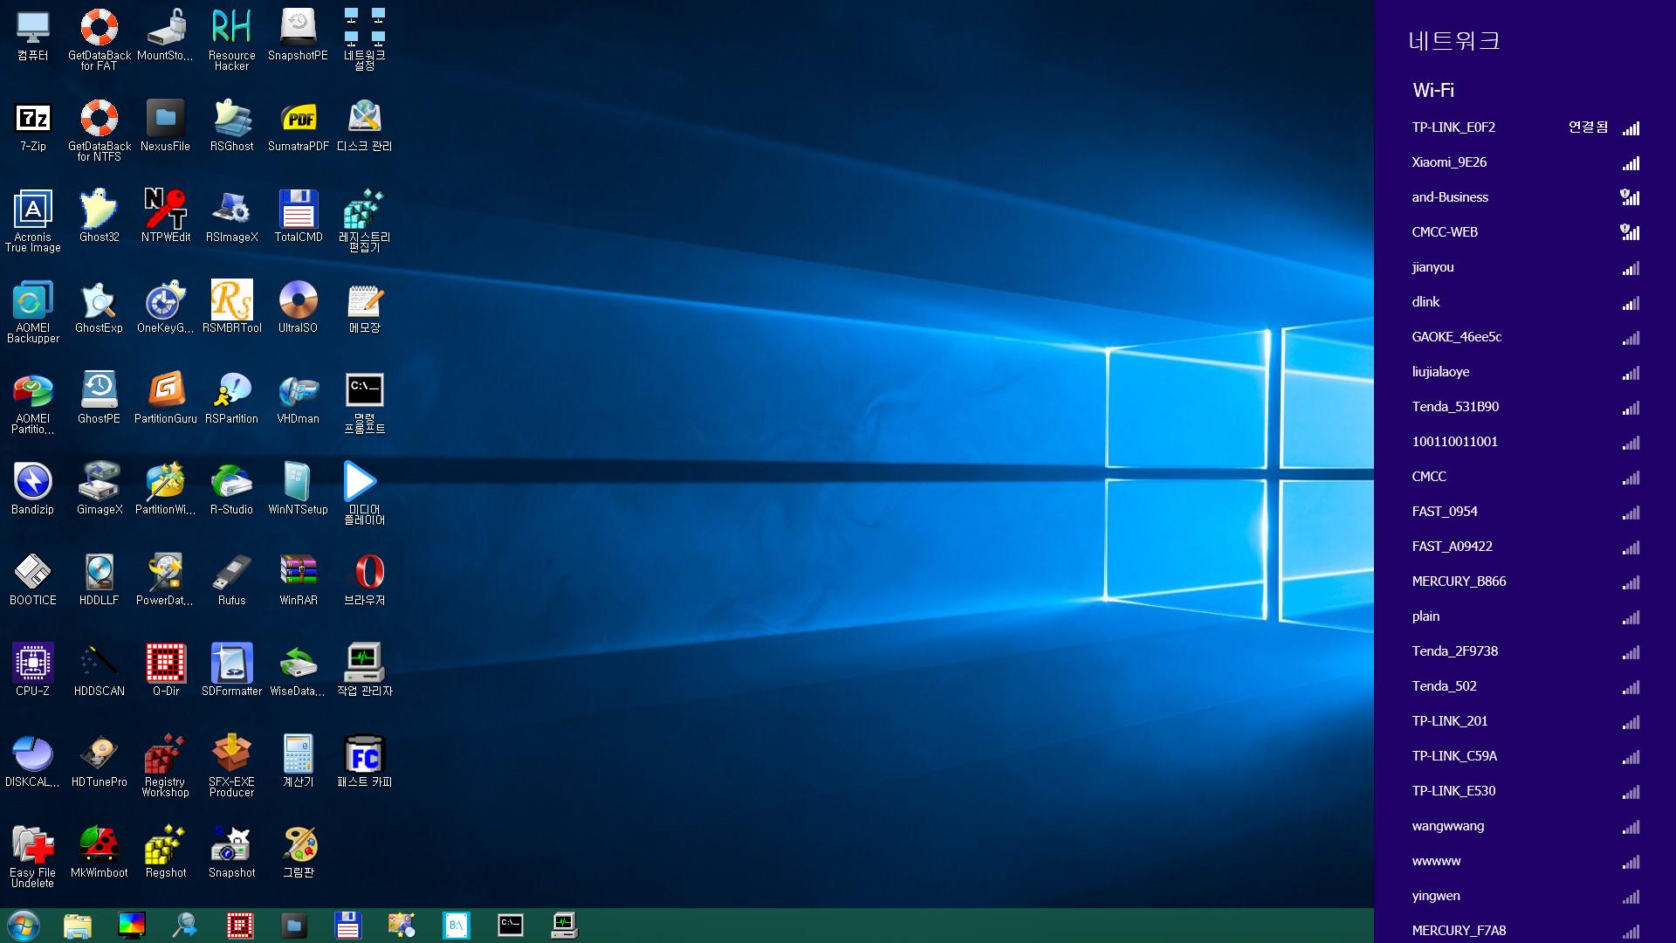This screenshot has height=943, width=1676.
Task: Select the and-Business Wi-Fi network
Action: (x=1525, y=197)
